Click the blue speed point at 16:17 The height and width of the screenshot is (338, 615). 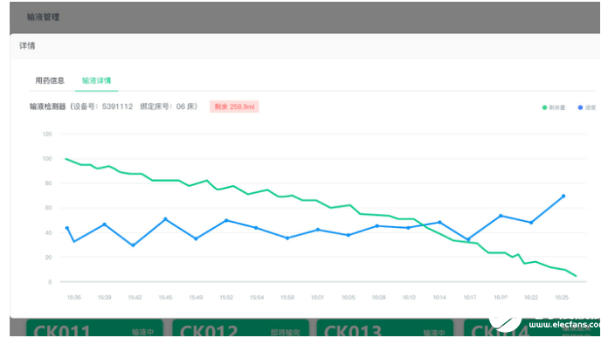(x=468, y=239)
